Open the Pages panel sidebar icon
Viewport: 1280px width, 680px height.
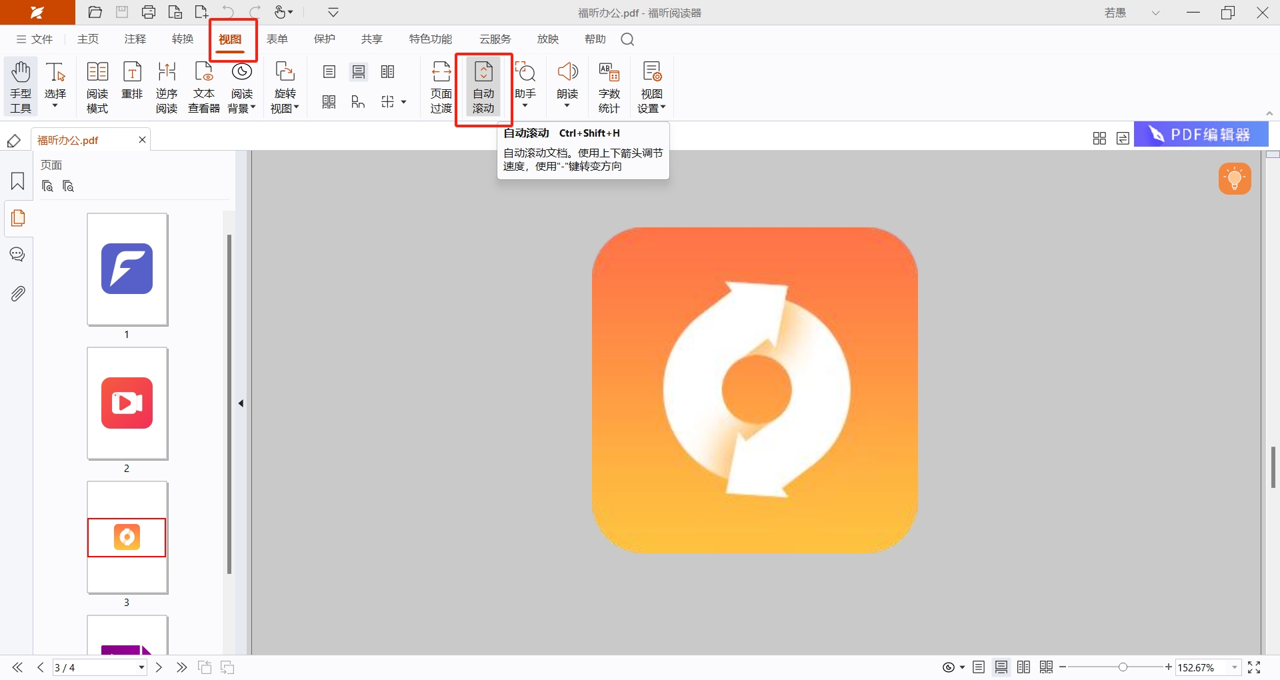tap(18, 218)
